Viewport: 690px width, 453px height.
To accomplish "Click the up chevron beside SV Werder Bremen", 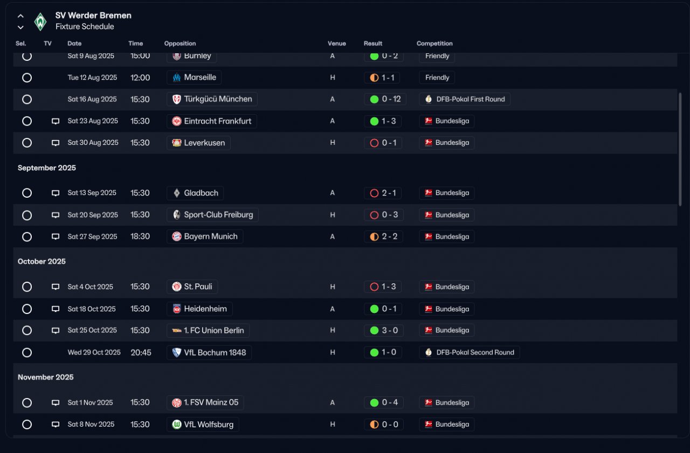I will coord(20,16).
